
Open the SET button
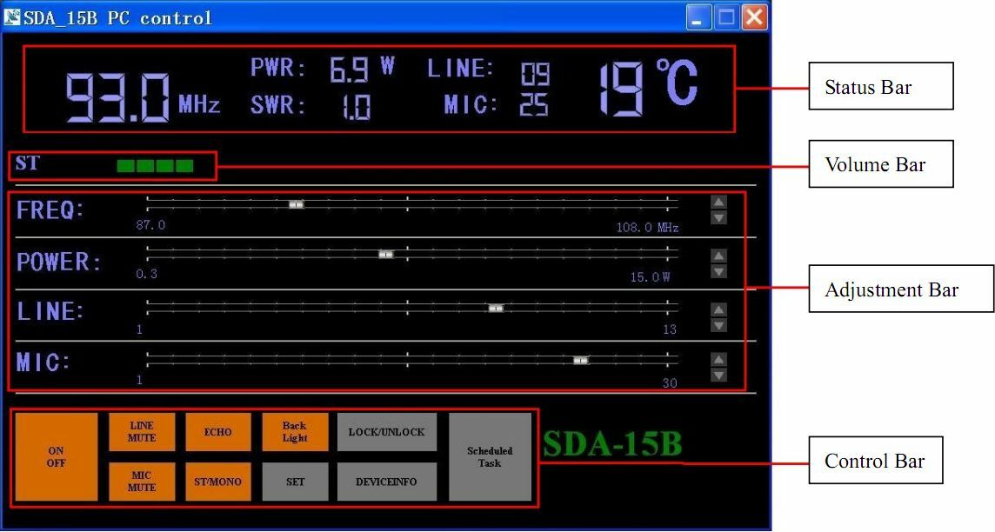[x=295, y=482]
